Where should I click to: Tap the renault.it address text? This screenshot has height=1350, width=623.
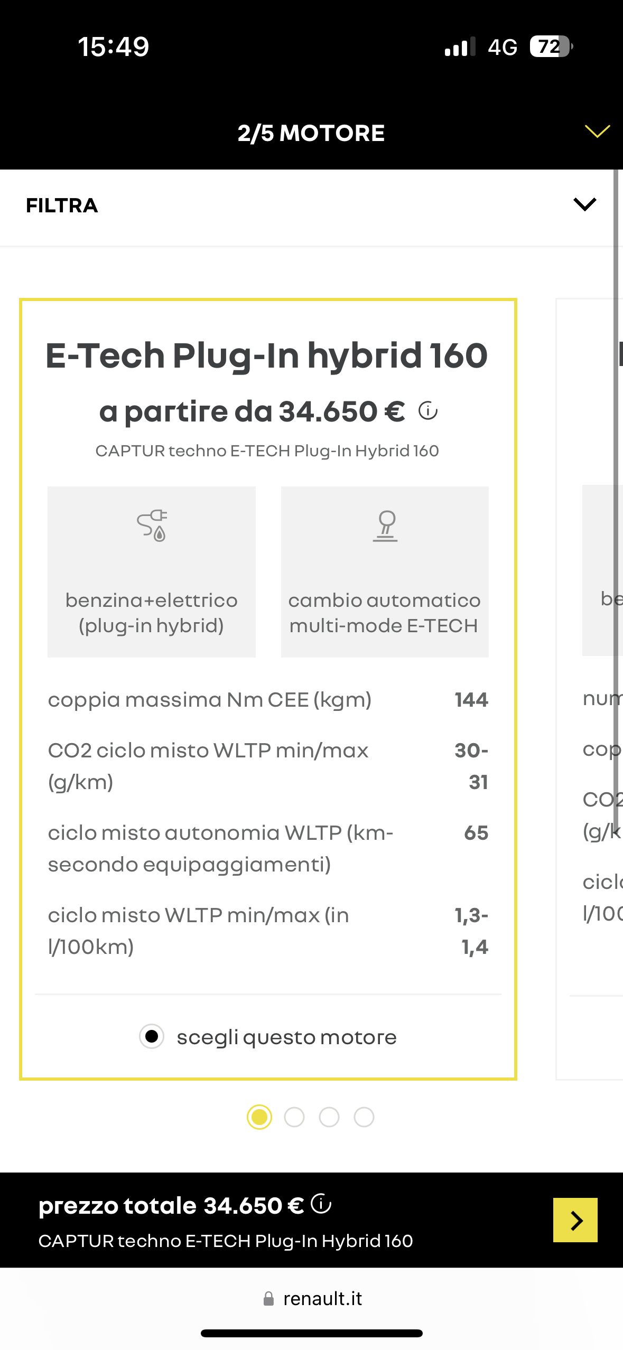(323, 1299)
